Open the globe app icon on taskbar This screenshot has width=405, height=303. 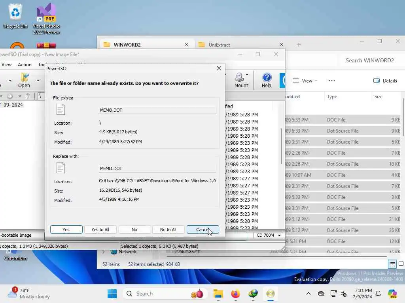pos(253,294)
